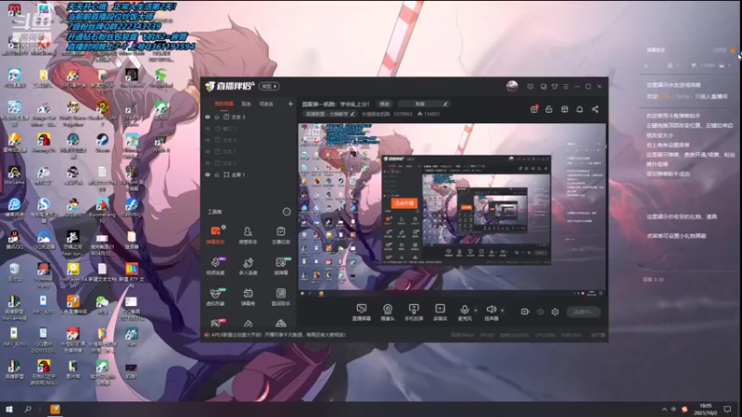Switch to the first orange scene tab
Image resolution: width=742 pixels, height=417 pixels.
pos(224,104)
